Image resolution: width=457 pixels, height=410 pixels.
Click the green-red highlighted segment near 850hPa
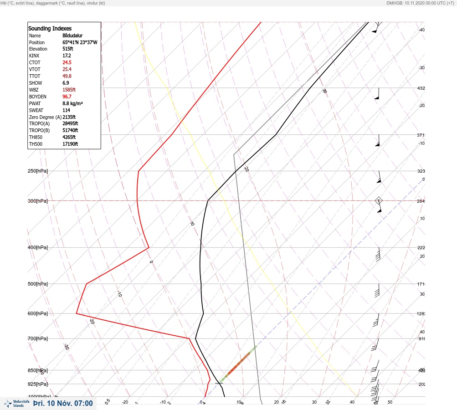[238, 364]
